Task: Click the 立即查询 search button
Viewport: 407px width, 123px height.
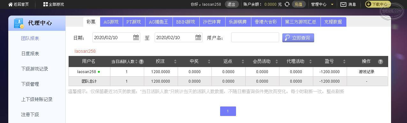Action: pos(298,38)
